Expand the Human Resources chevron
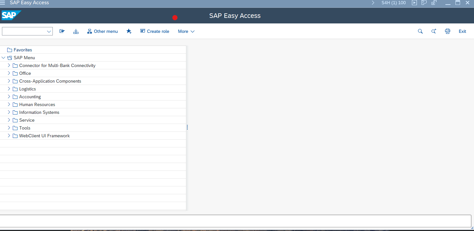 tap(9, 104)
